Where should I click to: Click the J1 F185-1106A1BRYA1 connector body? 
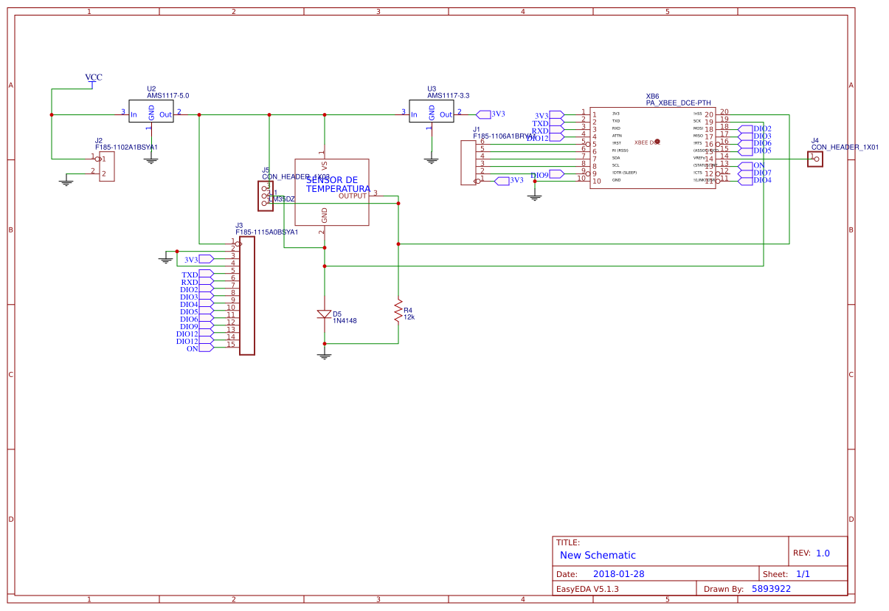point(469,162)
